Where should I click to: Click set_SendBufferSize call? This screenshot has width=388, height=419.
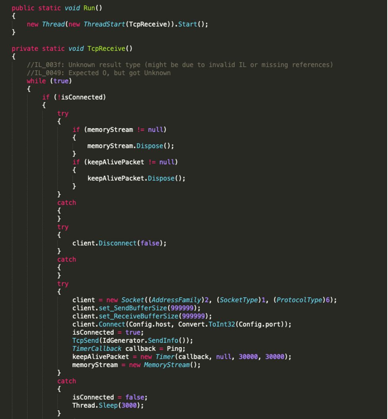(133, 308)
